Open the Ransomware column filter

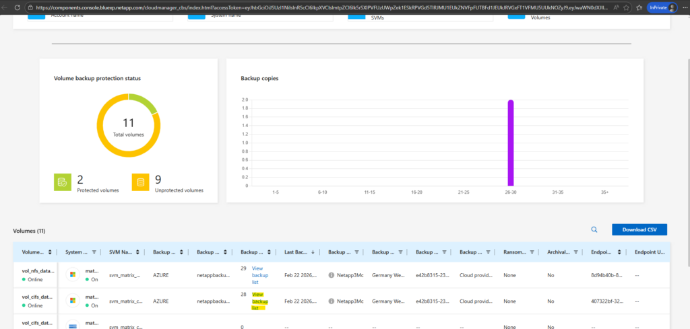[532, 252]
